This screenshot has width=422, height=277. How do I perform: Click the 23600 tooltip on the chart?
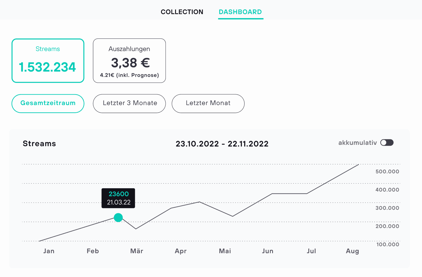[118, 198]
